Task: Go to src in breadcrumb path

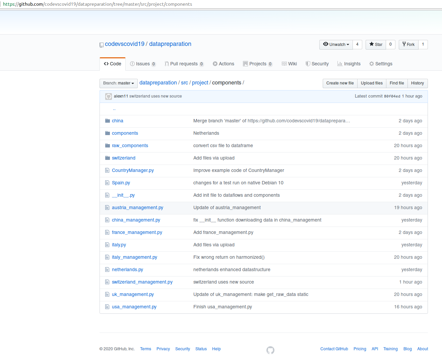Action: click(x=184, y=83)
